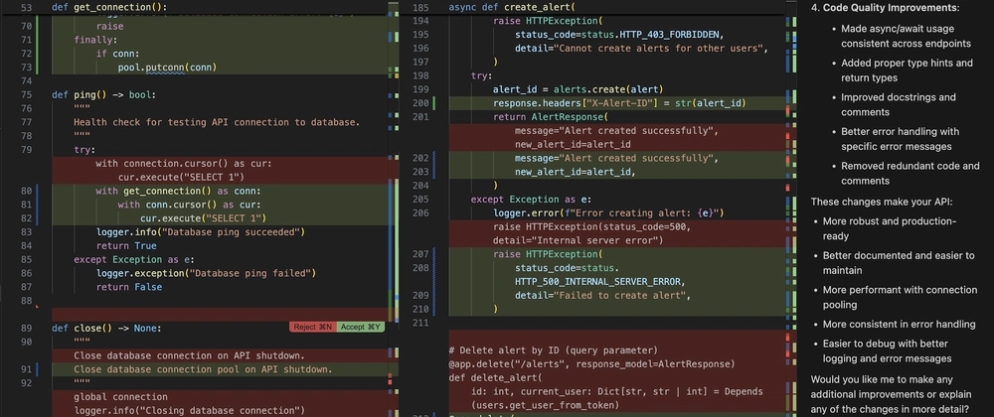Click bullet 'Made async/await usage consistent across endpoints'
Image resolution: width=994 pixels, height=417 pixels.
[x=906, y=36]
